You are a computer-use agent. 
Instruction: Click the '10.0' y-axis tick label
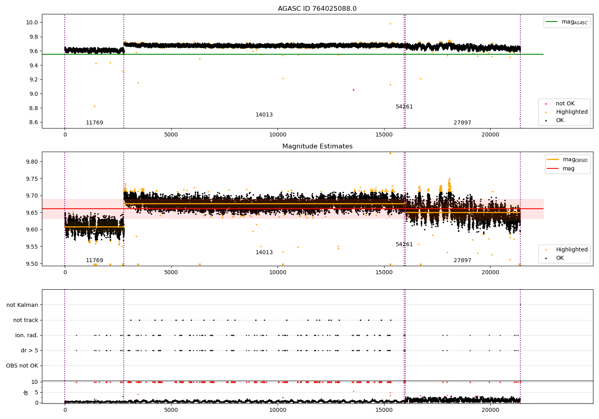[32, 22]
